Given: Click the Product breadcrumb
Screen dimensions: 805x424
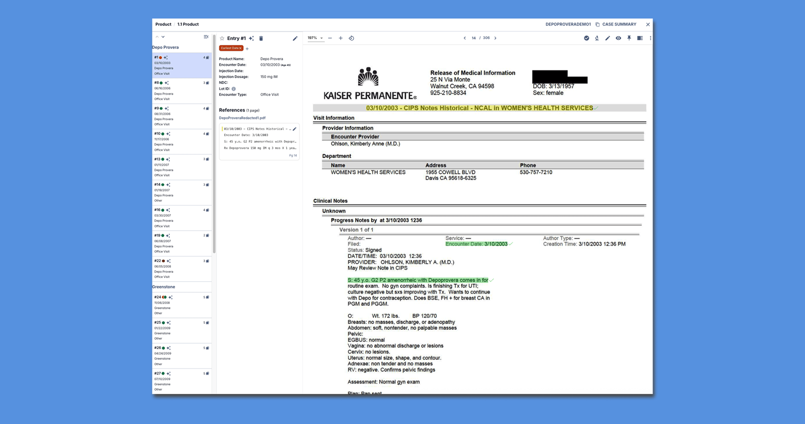Looking at the screenshot, I should [x=163, y=25].
